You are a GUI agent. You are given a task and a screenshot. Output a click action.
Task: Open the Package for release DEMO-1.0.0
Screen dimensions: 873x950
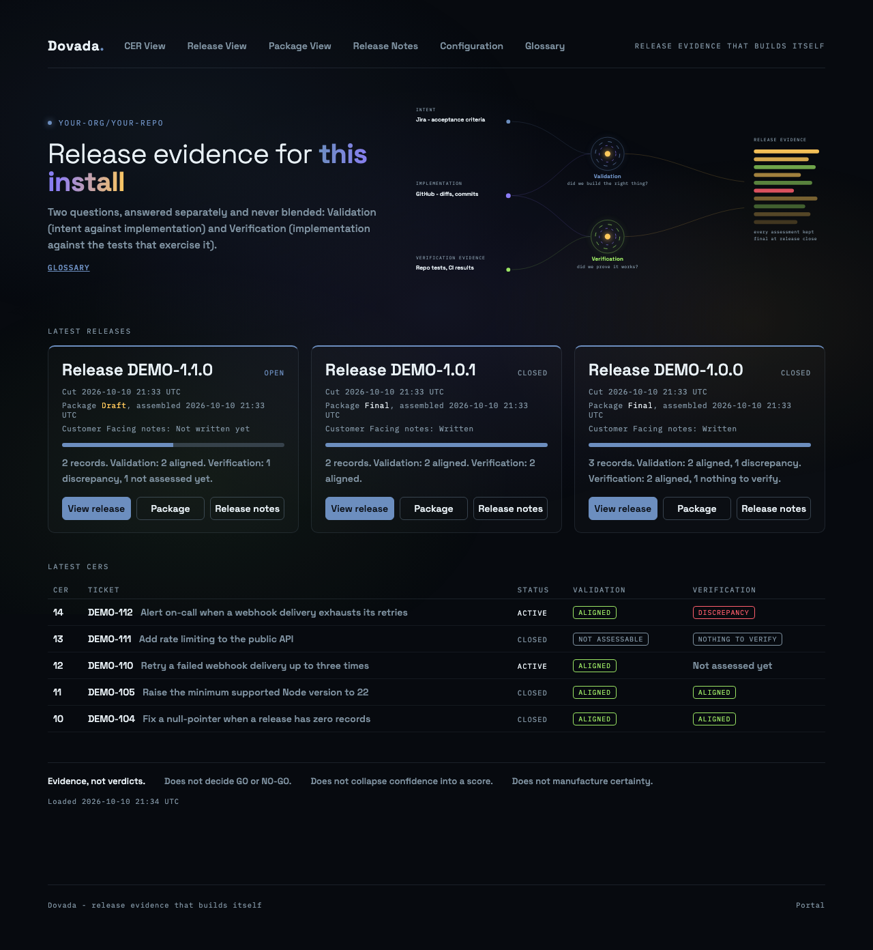click(x=697, y=508)
